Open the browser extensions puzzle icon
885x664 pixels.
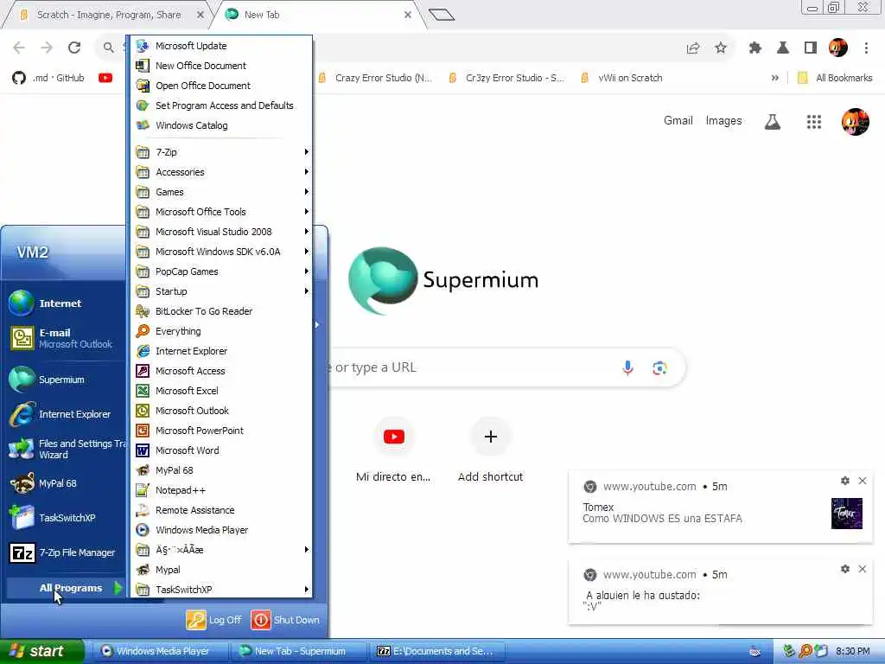tap(755, 48)
